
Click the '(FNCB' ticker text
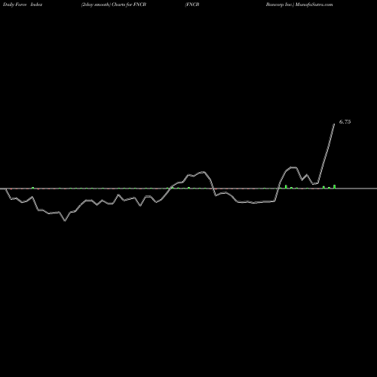192,5
